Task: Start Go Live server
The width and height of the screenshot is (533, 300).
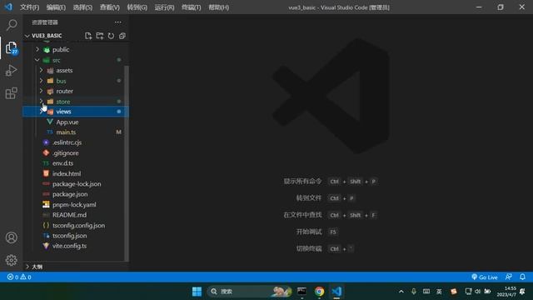Action: 485,277
